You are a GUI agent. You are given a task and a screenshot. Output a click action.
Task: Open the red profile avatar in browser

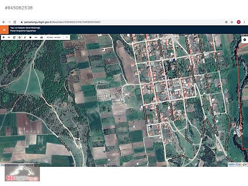(239, 22)
